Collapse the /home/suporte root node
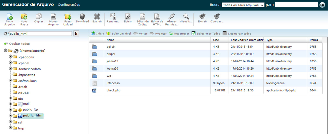The image size is (328, 134). pos(6,51)
